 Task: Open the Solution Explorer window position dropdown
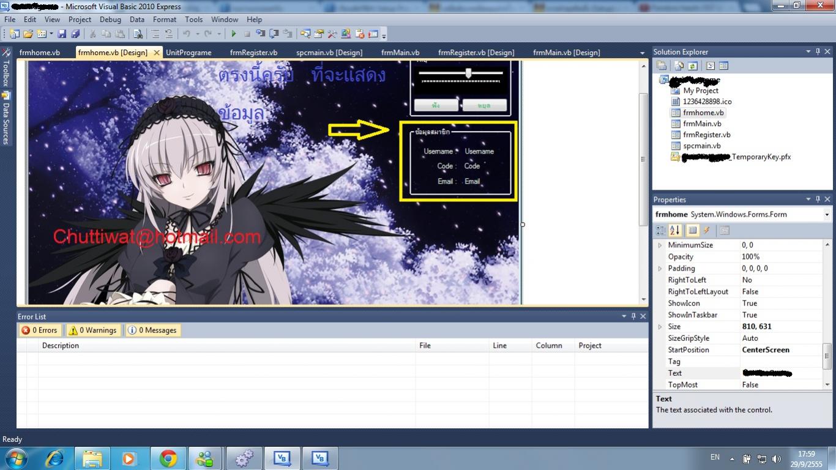pos(808,52)
